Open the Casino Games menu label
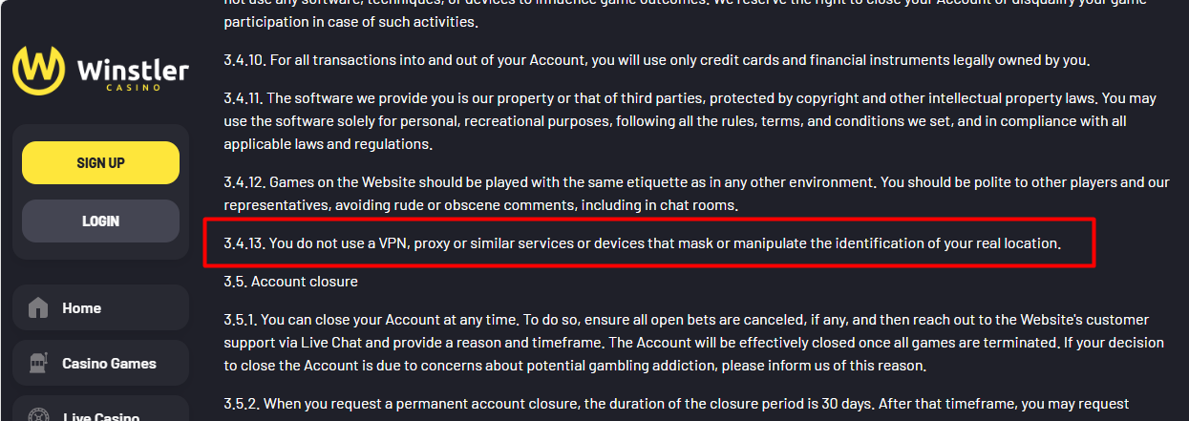The width and height of the screenshot is (1189, 421). tap(109, 364)
